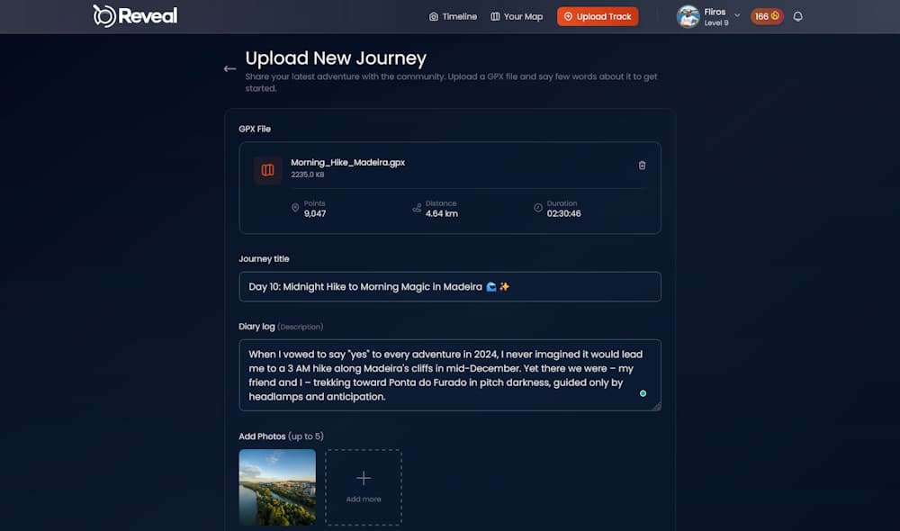
Task: Click the 02:30:46 duration value
Action: (x=563, y=213)
